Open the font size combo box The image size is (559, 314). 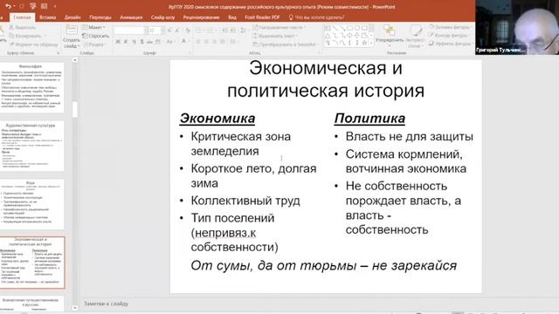(155, 31)
